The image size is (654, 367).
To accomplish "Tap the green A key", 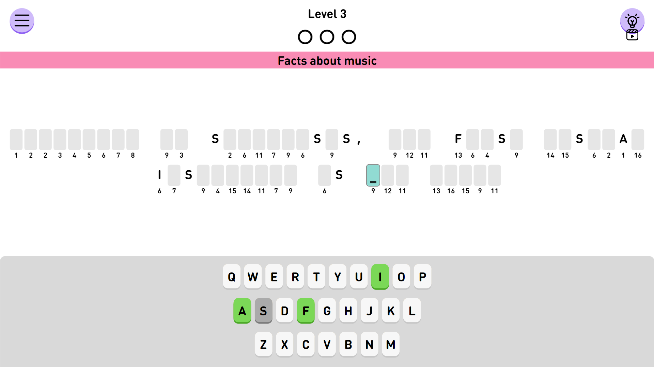I will click(x=242, y=311).
